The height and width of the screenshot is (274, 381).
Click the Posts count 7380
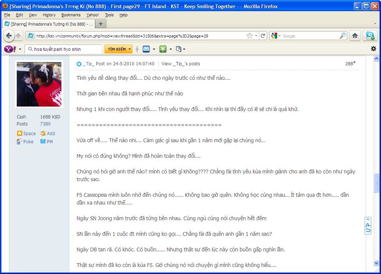click(45, 124)
